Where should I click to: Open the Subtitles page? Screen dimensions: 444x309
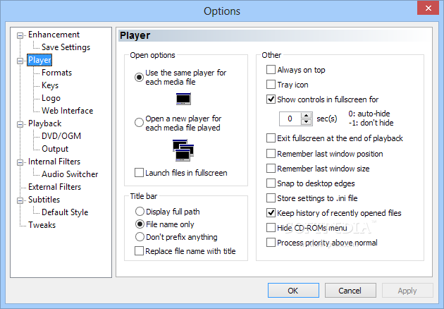coord(44,200)
